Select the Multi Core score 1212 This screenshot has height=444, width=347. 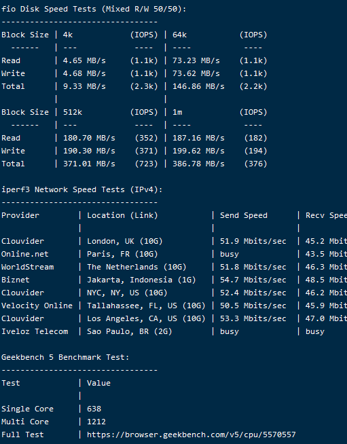tap(96, 422)
